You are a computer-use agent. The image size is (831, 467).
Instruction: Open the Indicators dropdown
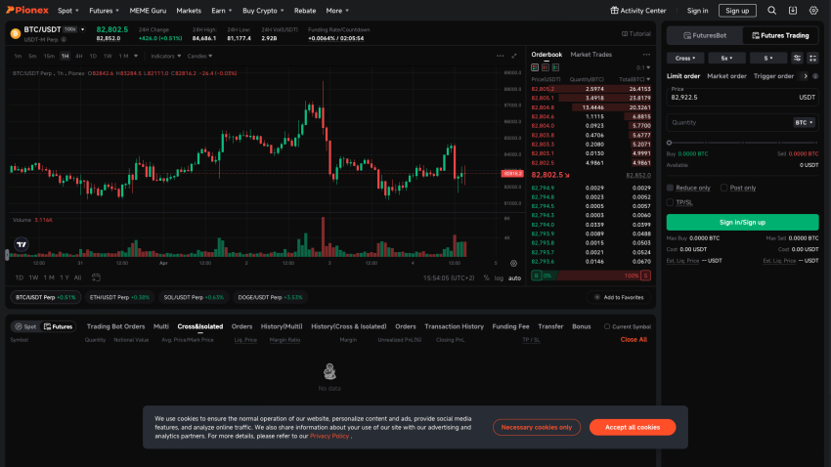(x=165, y=56)
